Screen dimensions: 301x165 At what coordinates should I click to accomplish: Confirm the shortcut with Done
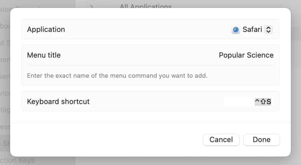[x=261, y=139]
